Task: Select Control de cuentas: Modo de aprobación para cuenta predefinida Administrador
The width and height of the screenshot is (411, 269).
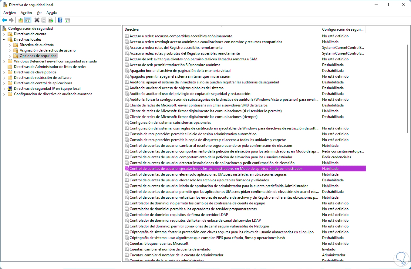Action: (x=219, y=186)
